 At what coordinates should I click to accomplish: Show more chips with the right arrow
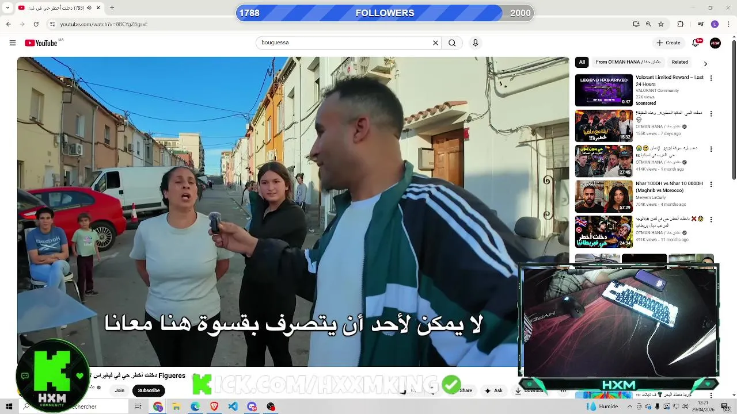tap(705, 63)
